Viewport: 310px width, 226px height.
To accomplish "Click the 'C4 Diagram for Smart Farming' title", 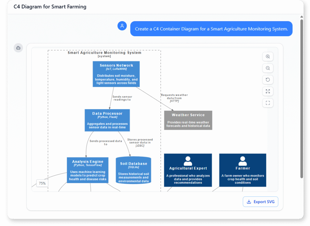I will point(50,7).
